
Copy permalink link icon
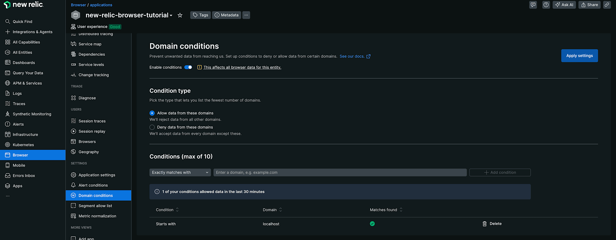point(607,5)
